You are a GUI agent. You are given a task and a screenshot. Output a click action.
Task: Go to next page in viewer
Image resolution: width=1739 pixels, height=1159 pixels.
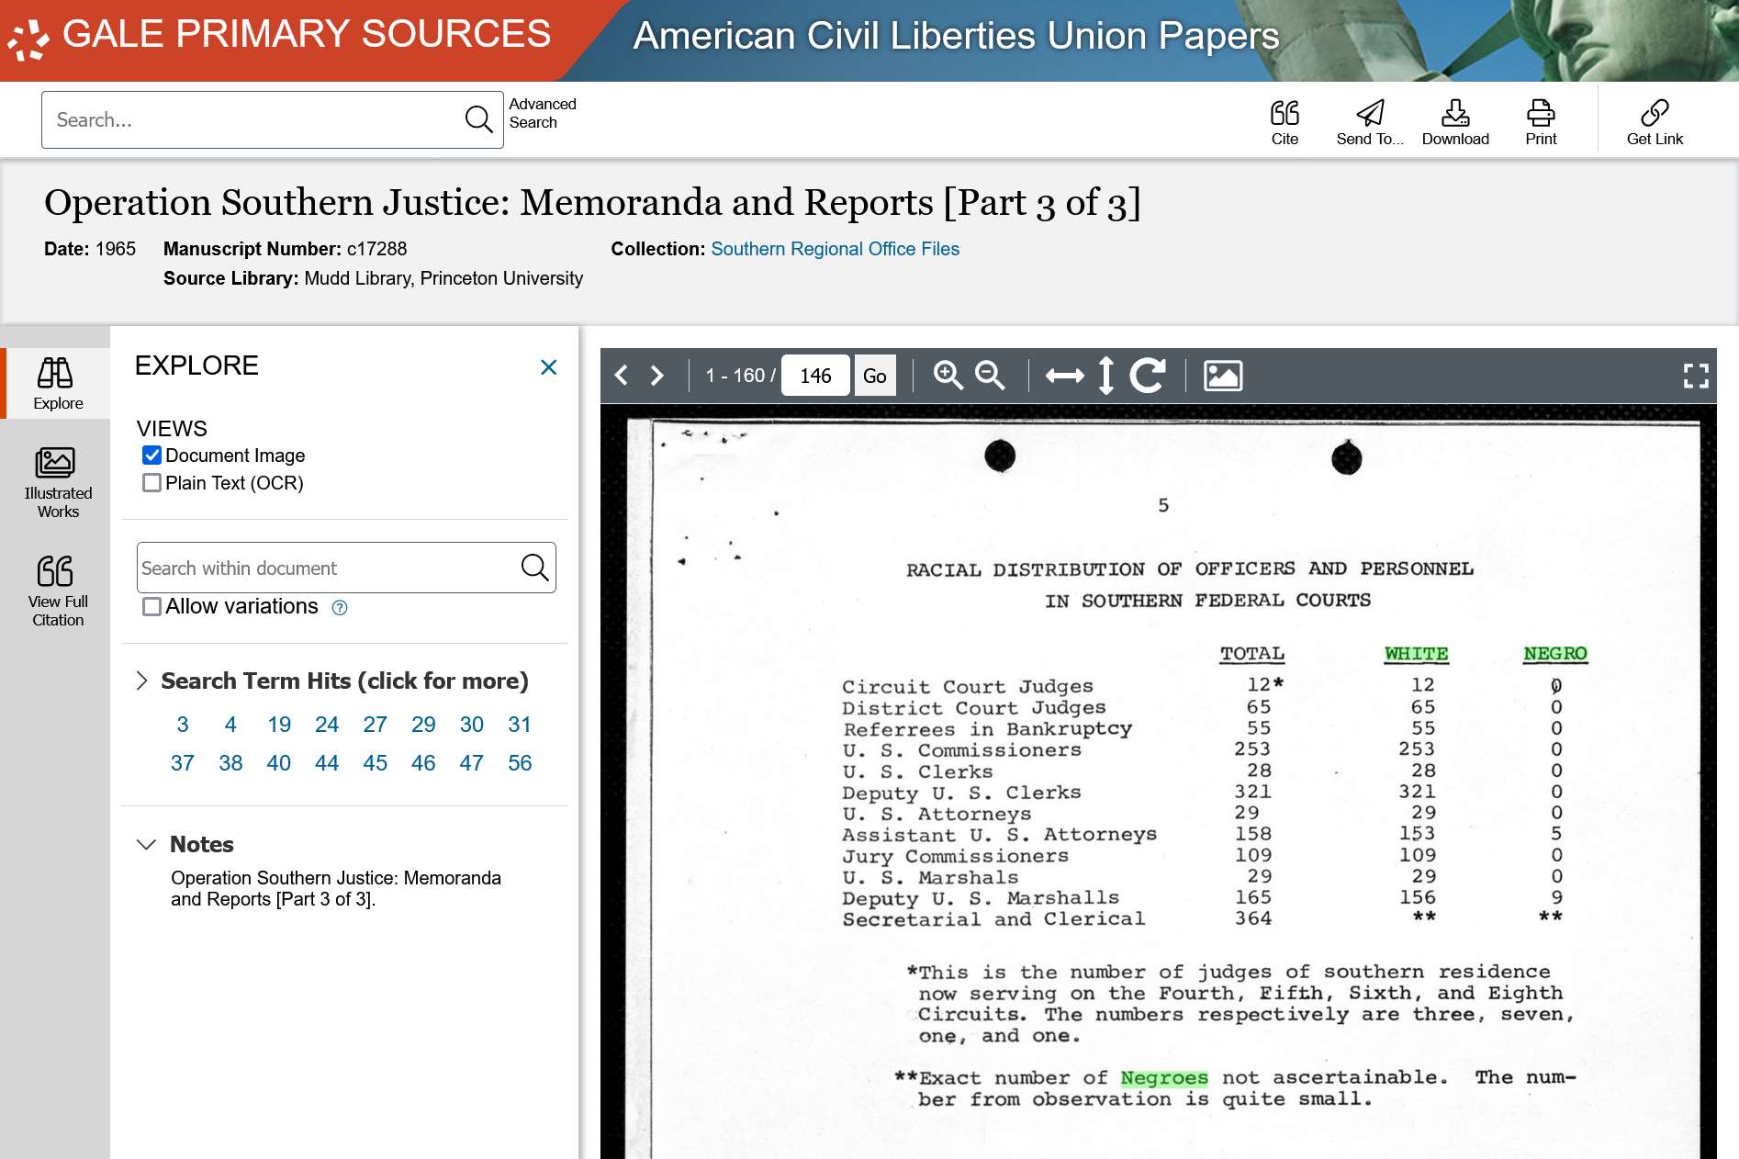[x=656, y=376]
